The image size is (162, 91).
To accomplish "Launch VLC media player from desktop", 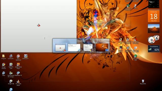I will (18, 83).
